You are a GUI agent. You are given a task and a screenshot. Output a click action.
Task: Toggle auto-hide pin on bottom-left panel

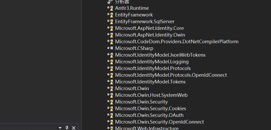67,128
